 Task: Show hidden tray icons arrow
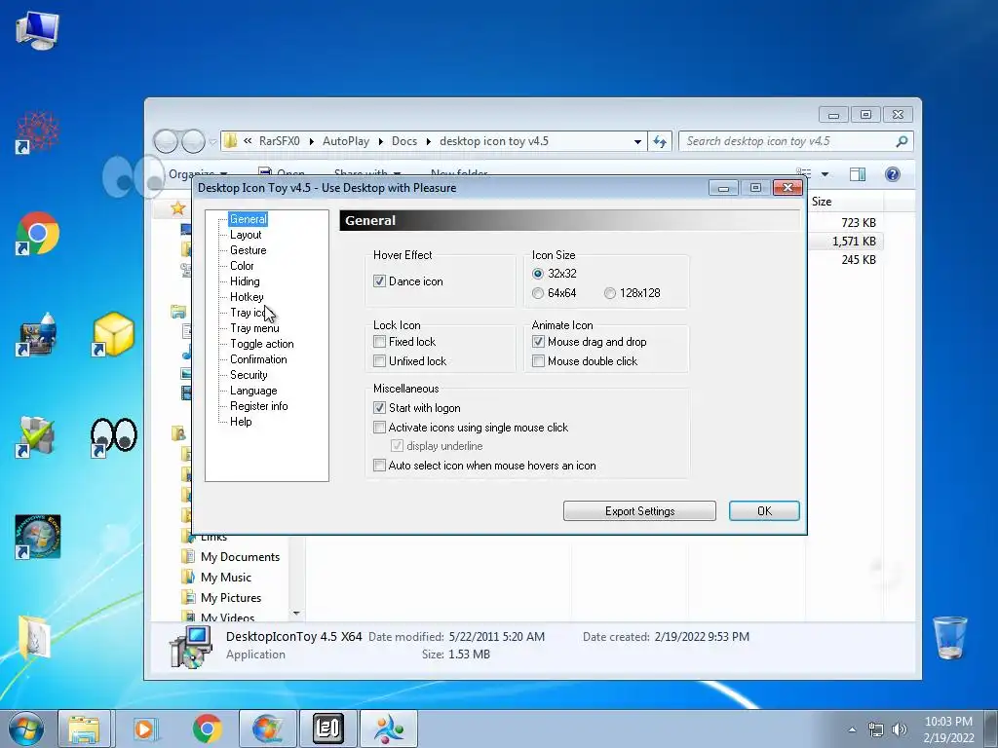point(852,729)
